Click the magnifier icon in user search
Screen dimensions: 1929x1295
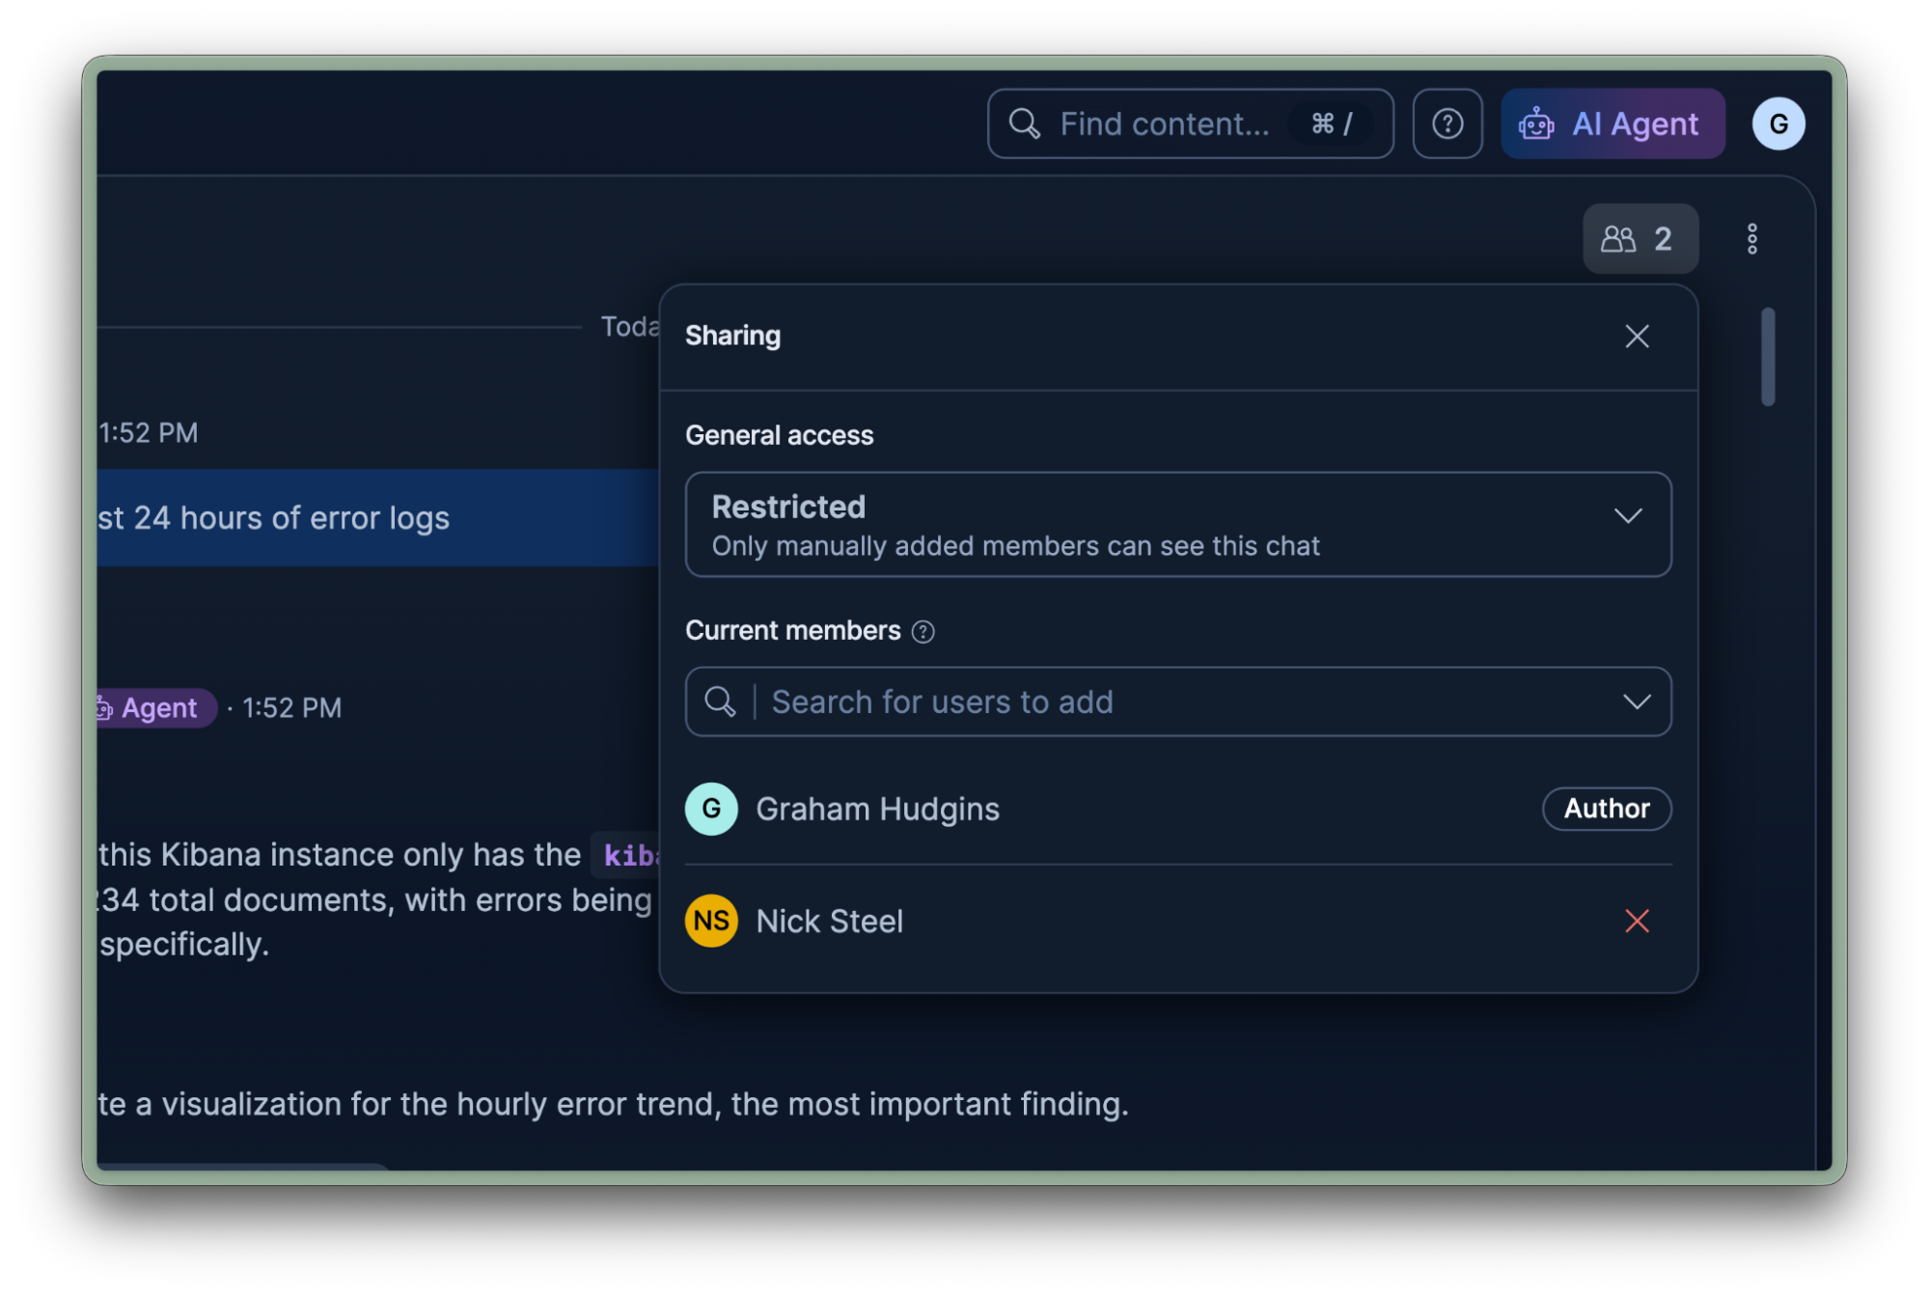[720, 702]
